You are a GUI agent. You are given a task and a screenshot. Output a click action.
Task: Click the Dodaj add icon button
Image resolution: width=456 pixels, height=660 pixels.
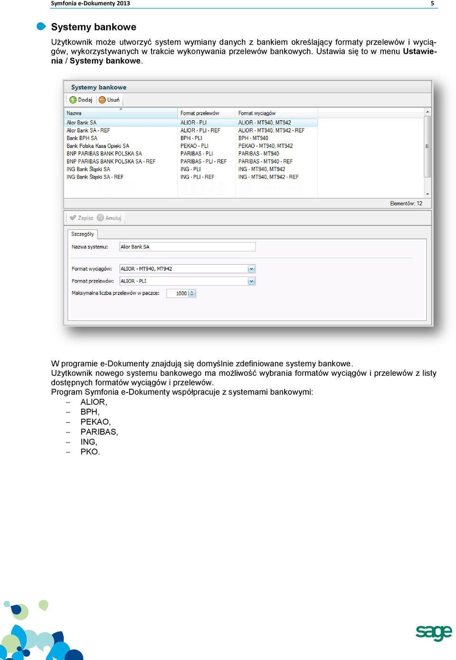(x=81, y=100)
